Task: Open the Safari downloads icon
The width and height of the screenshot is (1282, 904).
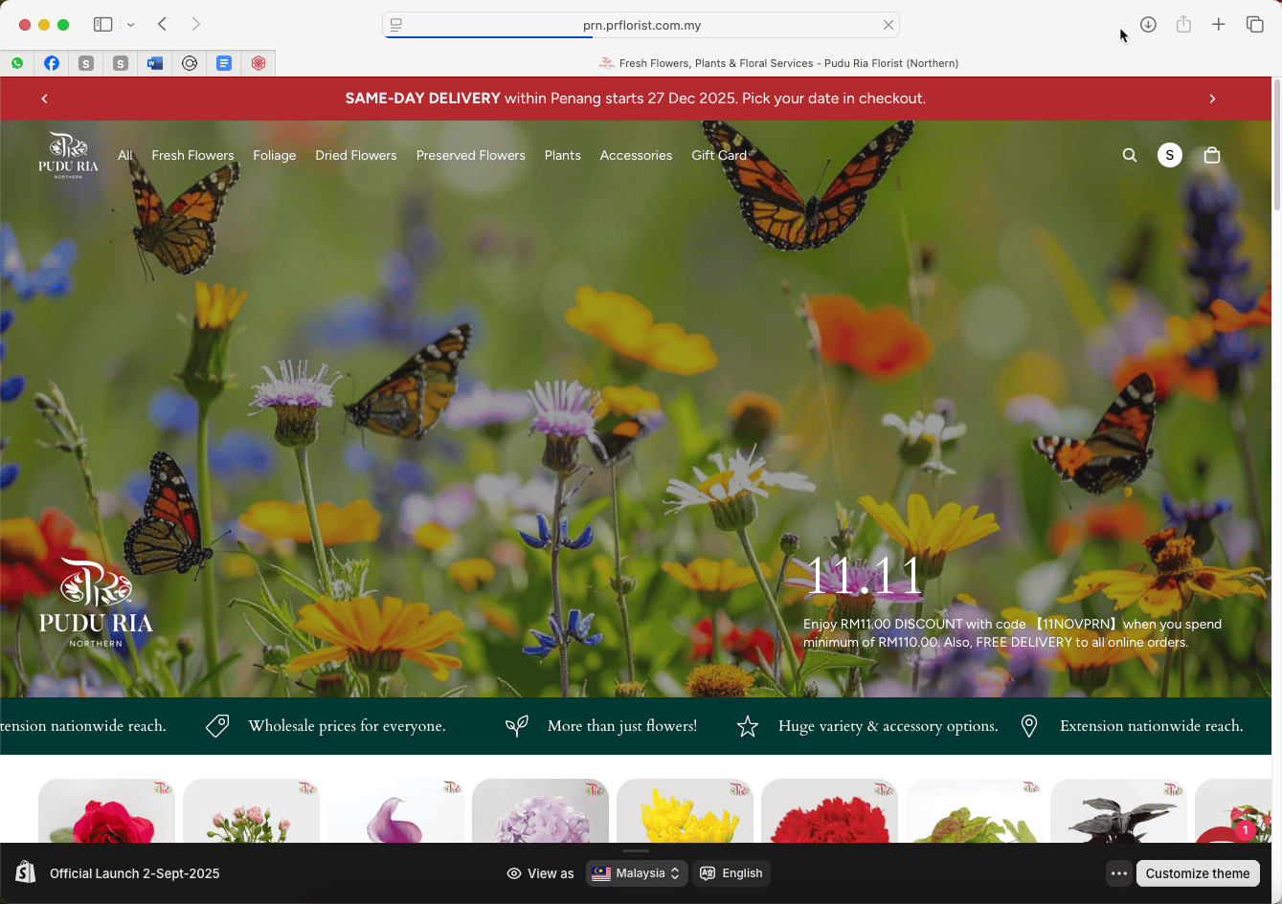Action: pos(1148,25)
